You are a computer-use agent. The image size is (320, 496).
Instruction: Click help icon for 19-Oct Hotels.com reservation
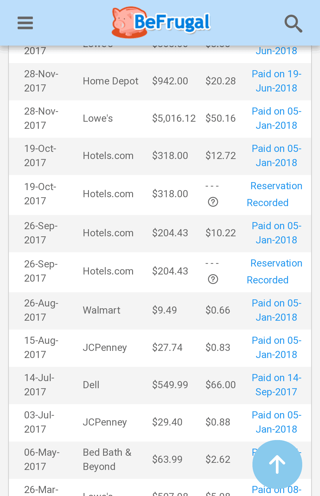(x=213, y=202)
